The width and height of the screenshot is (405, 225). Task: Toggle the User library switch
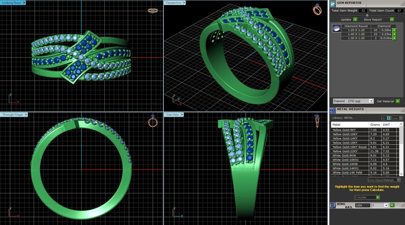pyautogui.click(x=397, y=118)
